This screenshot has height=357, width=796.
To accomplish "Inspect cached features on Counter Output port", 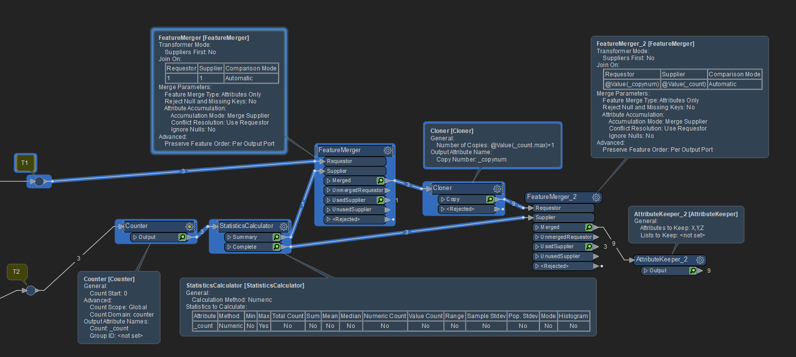I will (182, 237).
